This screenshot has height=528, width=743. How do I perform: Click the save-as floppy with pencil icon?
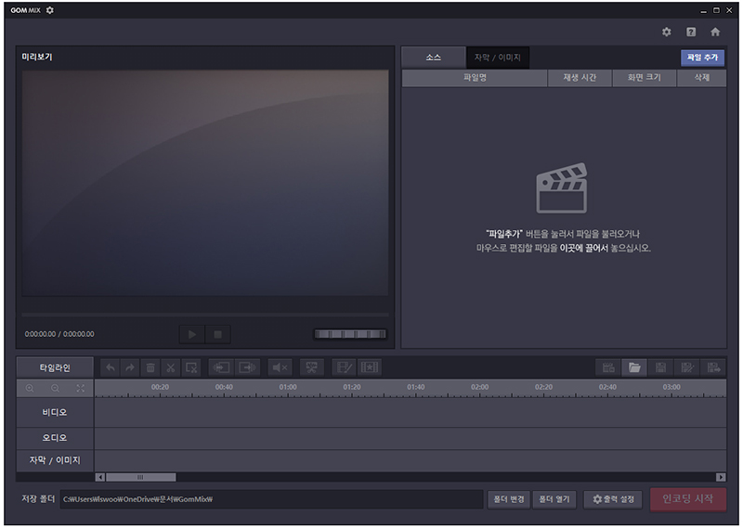click(x=687, y=367)
